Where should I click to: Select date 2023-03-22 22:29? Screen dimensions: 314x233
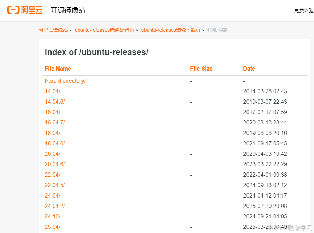[x=265, y=164]
